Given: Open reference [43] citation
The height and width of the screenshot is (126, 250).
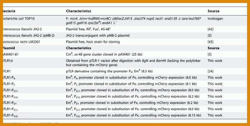Looking at the screenshot, I should 210,42.
